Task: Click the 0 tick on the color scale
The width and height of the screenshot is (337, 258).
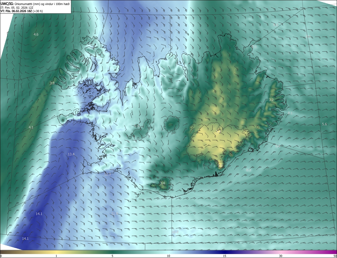Action: (x=1, y=256)
